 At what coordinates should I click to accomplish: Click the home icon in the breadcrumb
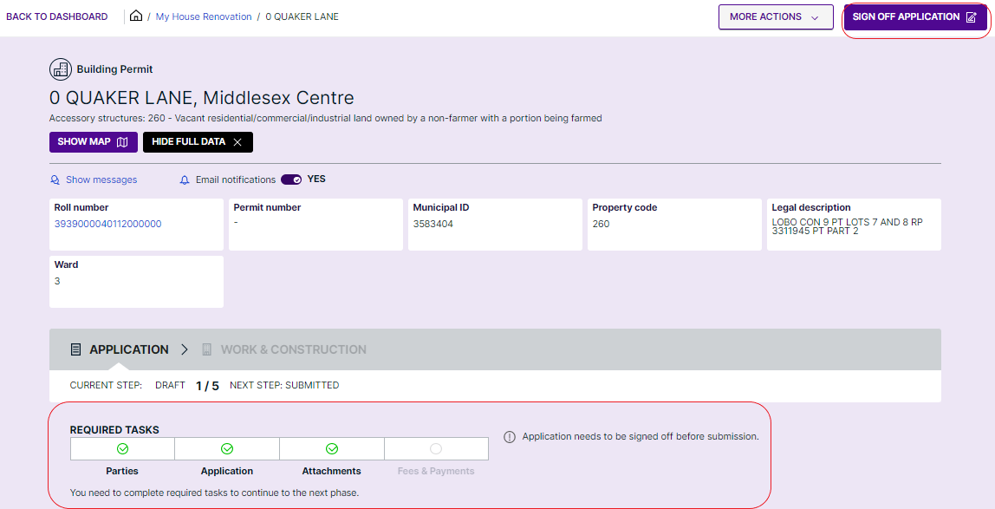point(135,16)
